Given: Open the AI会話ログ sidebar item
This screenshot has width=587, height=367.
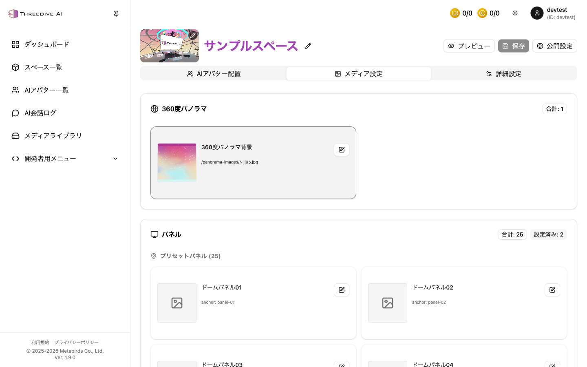Looking at the screenshot, I should tap(65, 113).
